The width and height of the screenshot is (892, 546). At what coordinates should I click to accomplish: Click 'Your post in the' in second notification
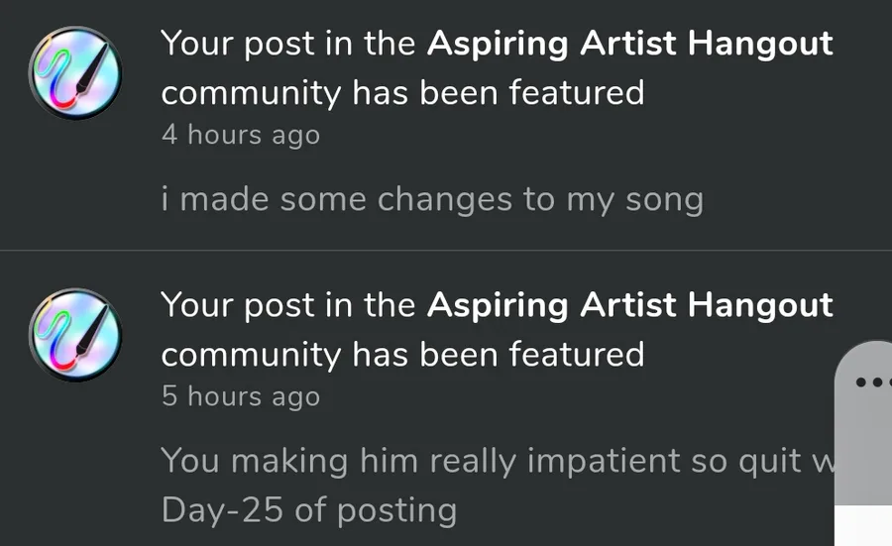point(287,305)
